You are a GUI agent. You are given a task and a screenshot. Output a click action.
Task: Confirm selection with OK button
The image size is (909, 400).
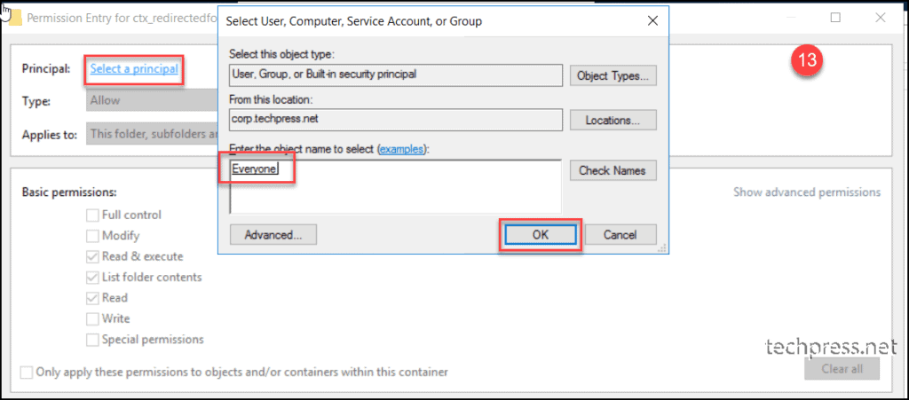point(540,235)
